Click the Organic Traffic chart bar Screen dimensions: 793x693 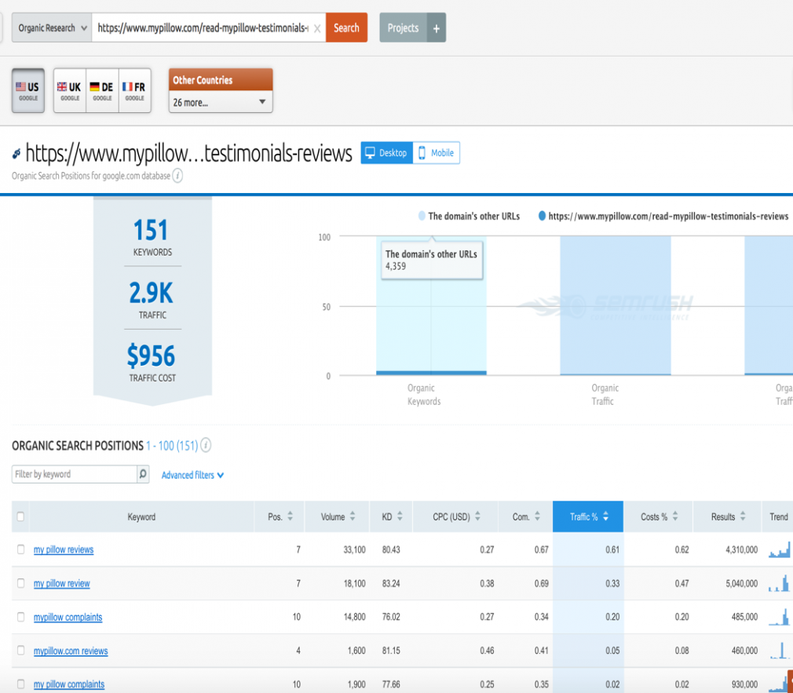616,306
